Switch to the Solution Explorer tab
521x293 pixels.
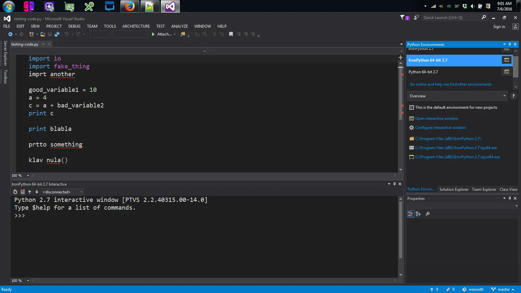point(454,189)
